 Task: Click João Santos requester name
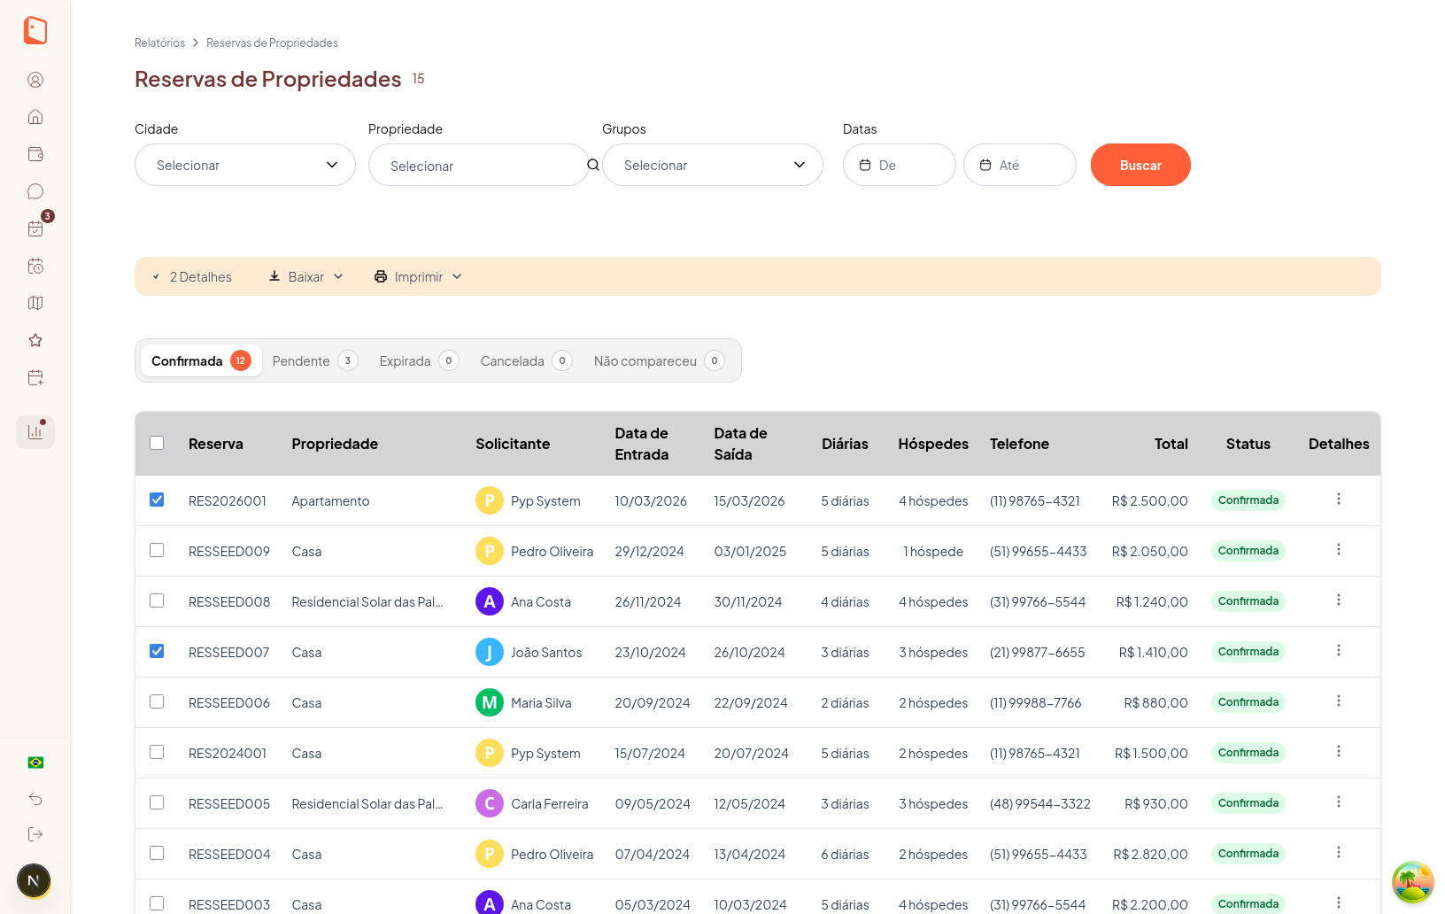coord(546,652)
